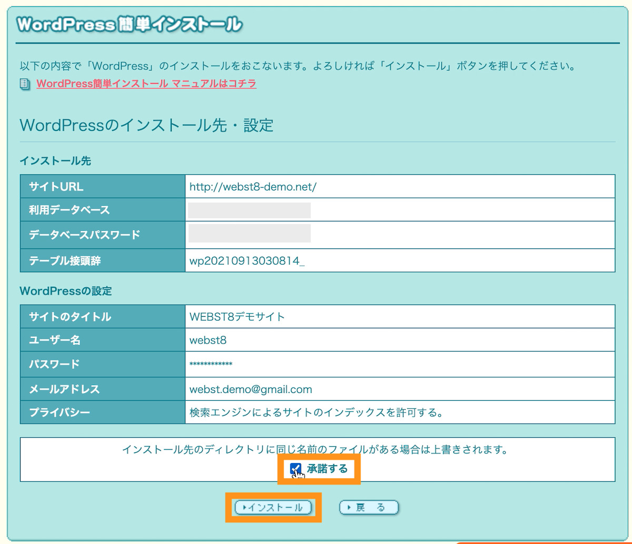Click the データベースパスワード field
632x544 pixels.
click(x=369, y=235)
